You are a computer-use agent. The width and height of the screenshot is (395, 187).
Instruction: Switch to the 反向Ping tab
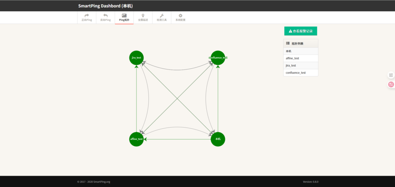105,17
